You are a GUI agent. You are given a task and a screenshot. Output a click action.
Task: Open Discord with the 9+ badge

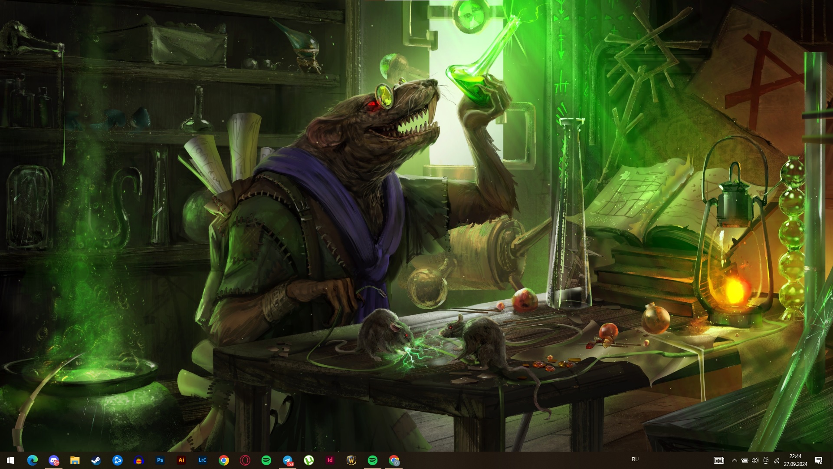[x=54, y=460]
